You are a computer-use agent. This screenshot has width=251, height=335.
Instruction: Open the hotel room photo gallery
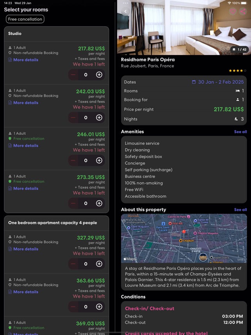click(x=184, y=27)
